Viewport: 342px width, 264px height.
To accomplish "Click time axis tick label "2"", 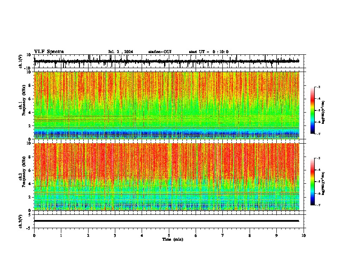I will tap(88, 236).
